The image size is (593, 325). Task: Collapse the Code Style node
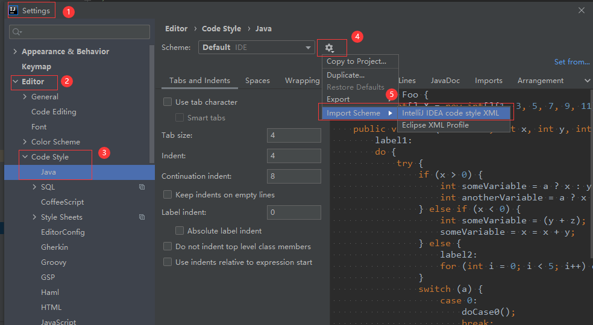pos(25,156)
